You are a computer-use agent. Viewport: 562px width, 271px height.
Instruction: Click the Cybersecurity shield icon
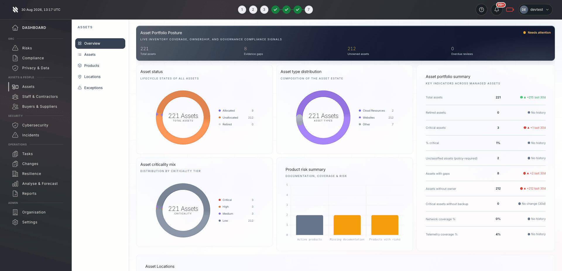15,125
